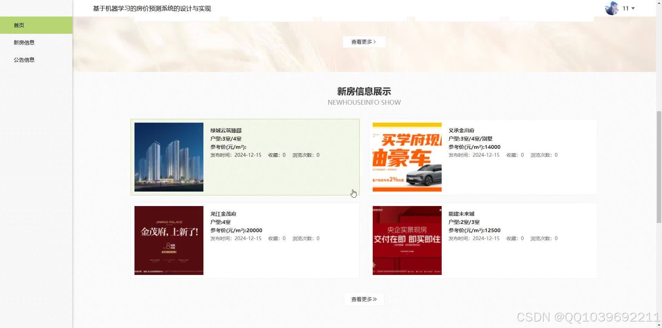Click the NEWHOUSEINFO SHOW subtitle

pos(364,102)
